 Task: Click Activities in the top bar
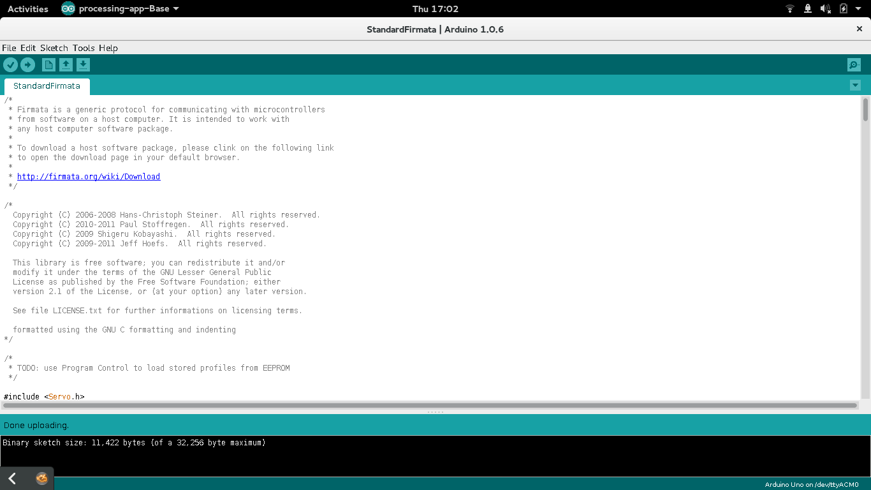tap(27, 9)
